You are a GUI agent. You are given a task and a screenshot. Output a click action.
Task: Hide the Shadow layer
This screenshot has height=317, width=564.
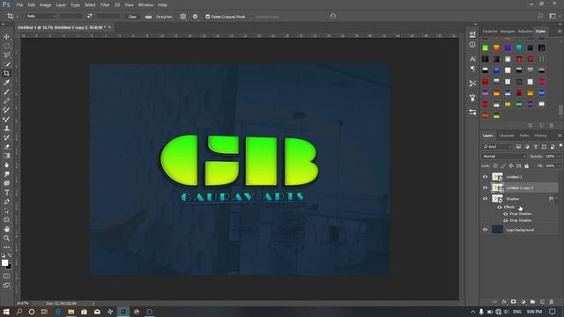(x=485, y=199)
